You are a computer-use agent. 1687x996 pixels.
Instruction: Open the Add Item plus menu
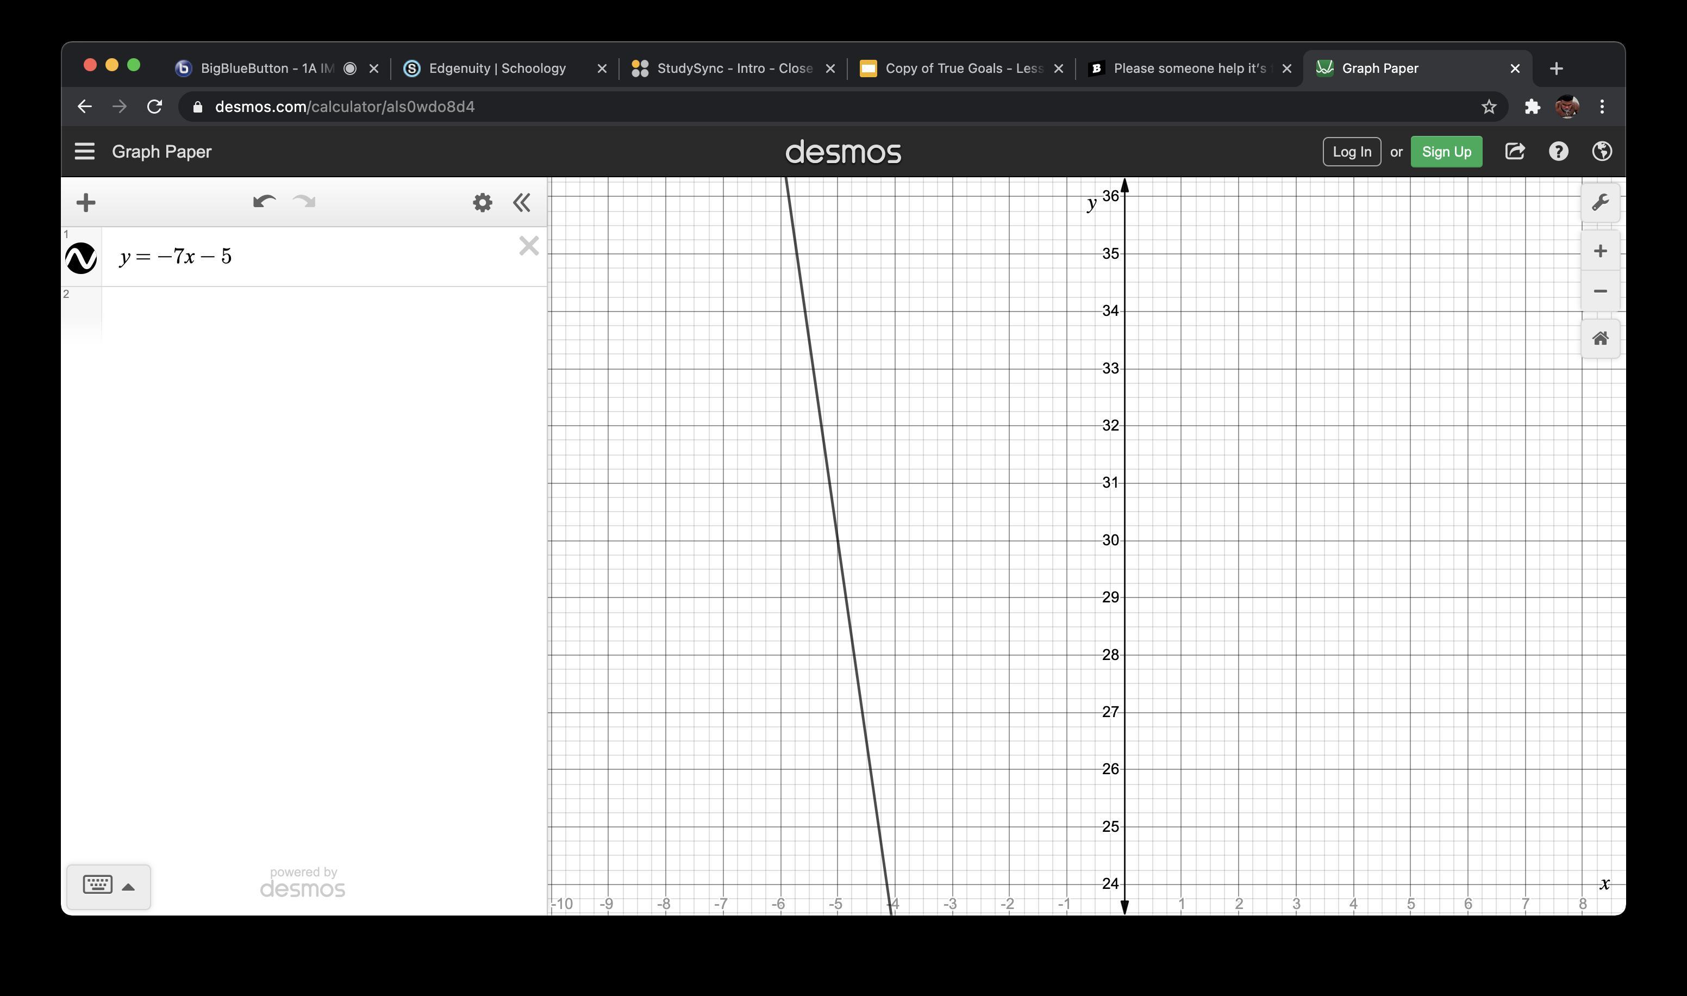click(86, 203)
